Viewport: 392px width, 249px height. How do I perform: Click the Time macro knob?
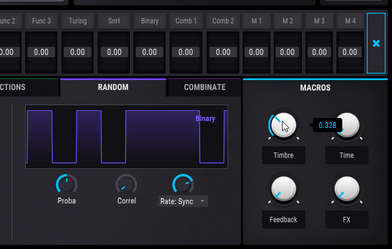[347, 125]
